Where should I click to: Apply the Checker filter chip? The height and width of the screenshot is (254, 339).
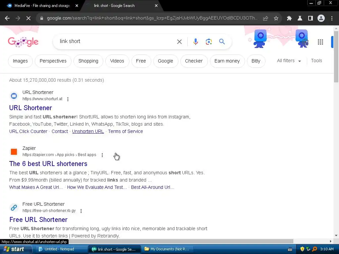pos(194,61)
